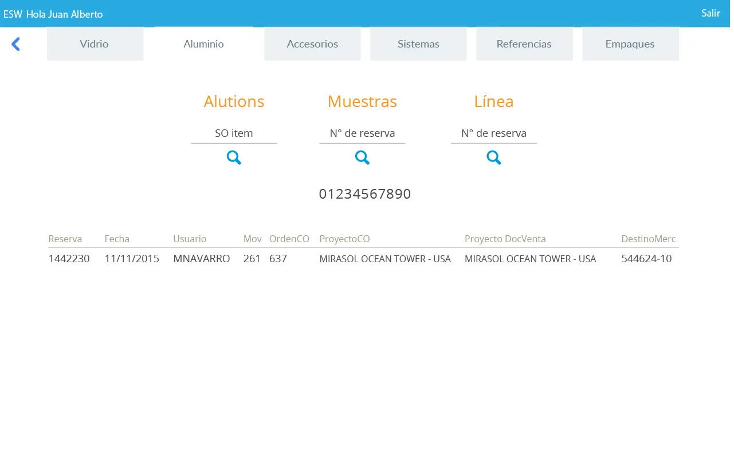Screen dimensions: 734x458
Task: Focus the SO item input field
Action: click(234, 133)
